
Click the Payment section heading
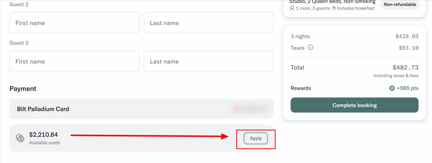click(x=23, y=89)
